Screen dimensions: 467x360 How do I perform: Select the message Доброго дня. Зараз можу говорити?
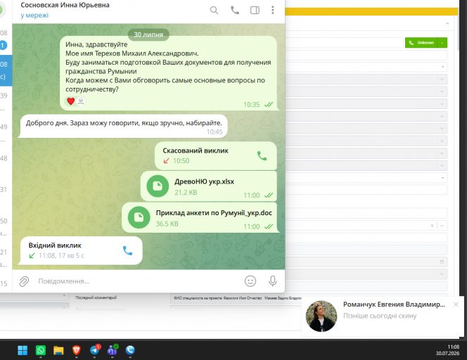[122, 127]
